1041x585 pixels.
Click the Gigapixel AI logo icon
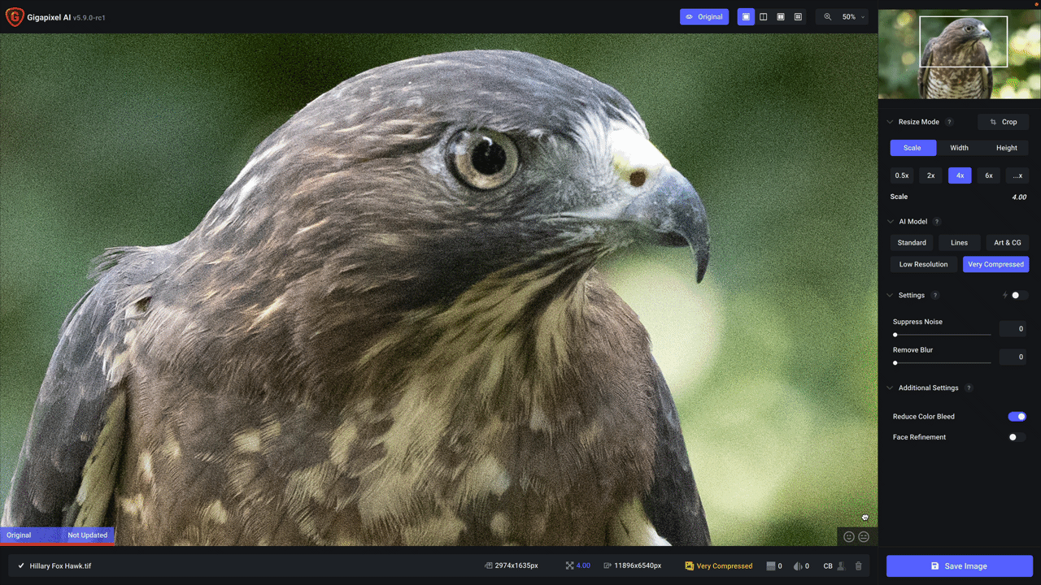(14, 17)
